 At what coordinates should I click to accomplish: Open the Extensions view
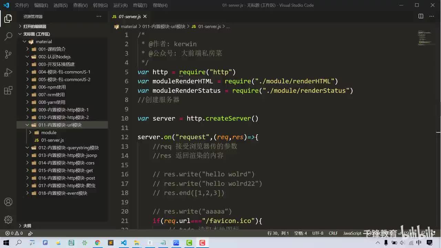8,90
